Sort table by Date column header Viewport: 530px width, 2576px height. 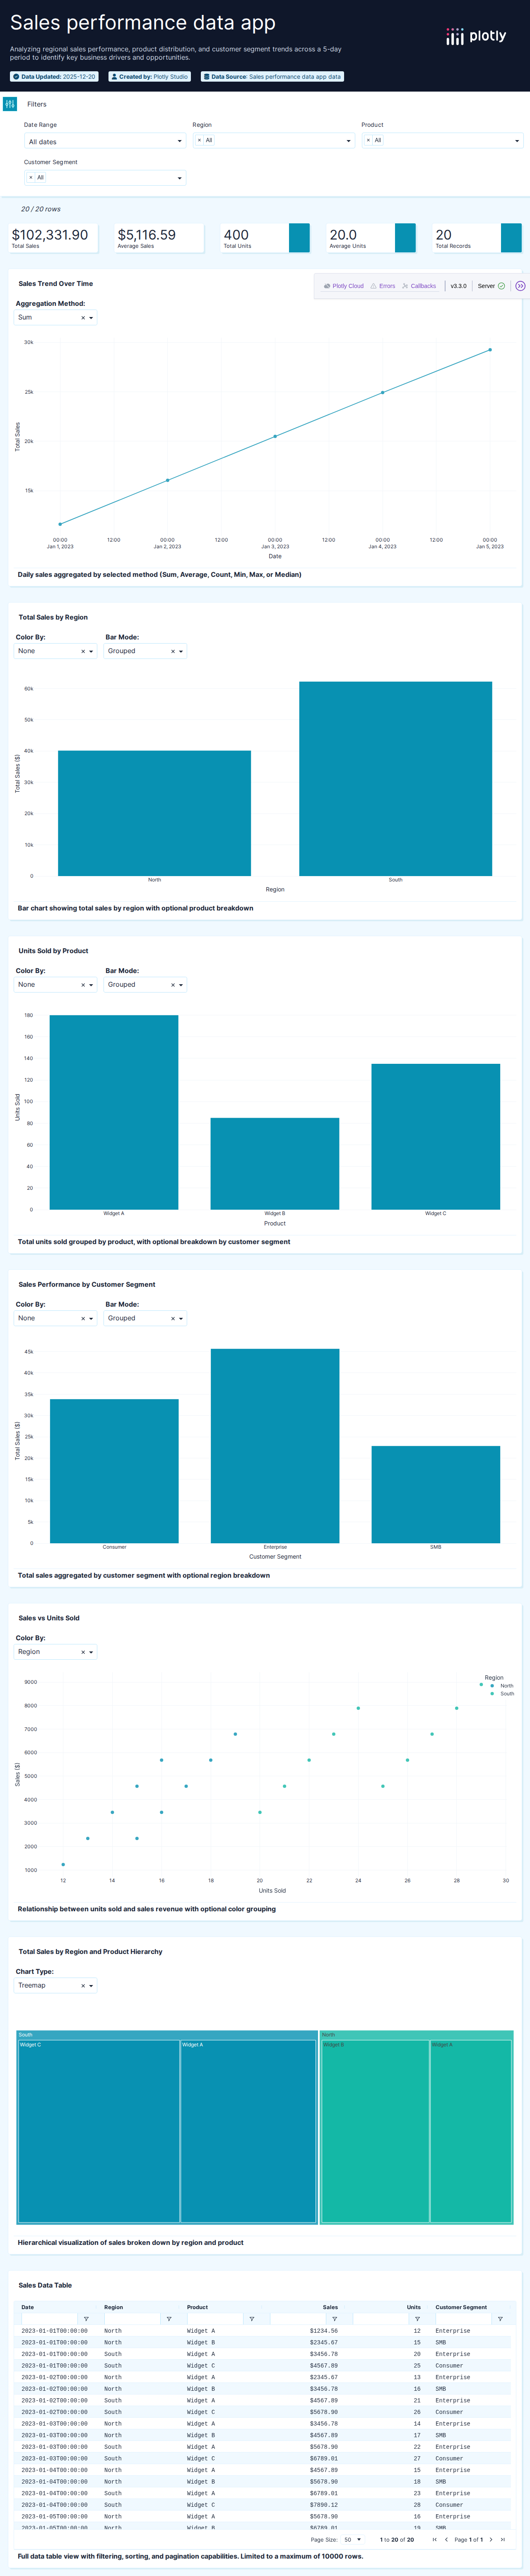(x=28, y=2307)
